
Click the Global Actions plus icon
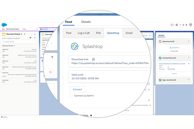(177, 25)
